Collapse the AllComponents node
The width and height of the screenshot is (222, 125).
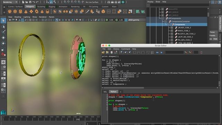point(163,18)
